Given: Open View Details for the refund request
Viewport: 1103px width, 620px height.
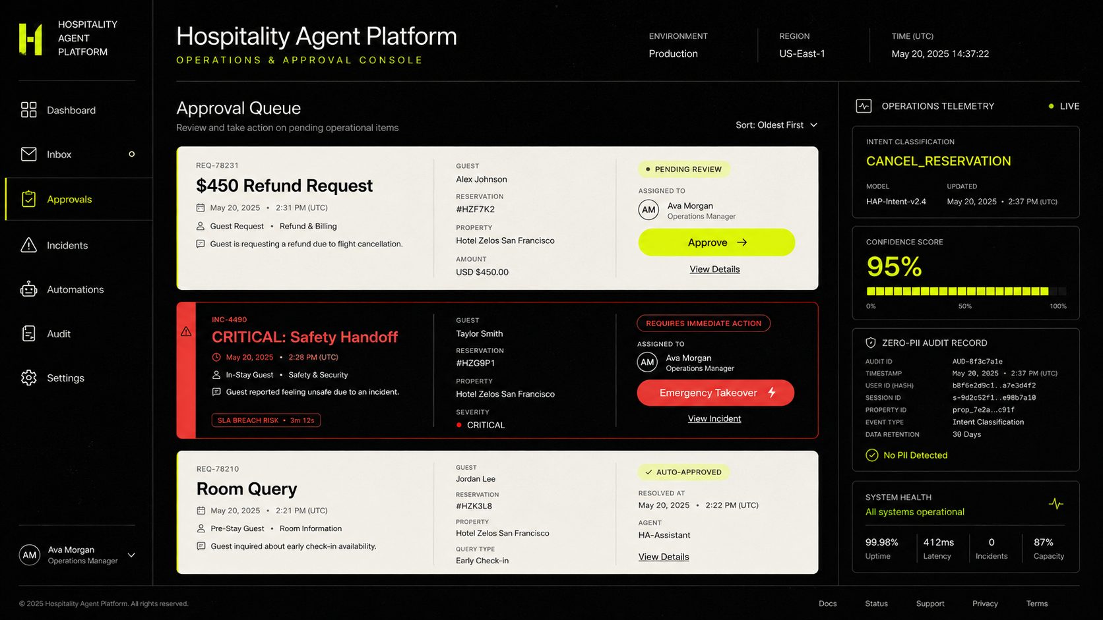Looking at the screenshot, I should point(714,269).
